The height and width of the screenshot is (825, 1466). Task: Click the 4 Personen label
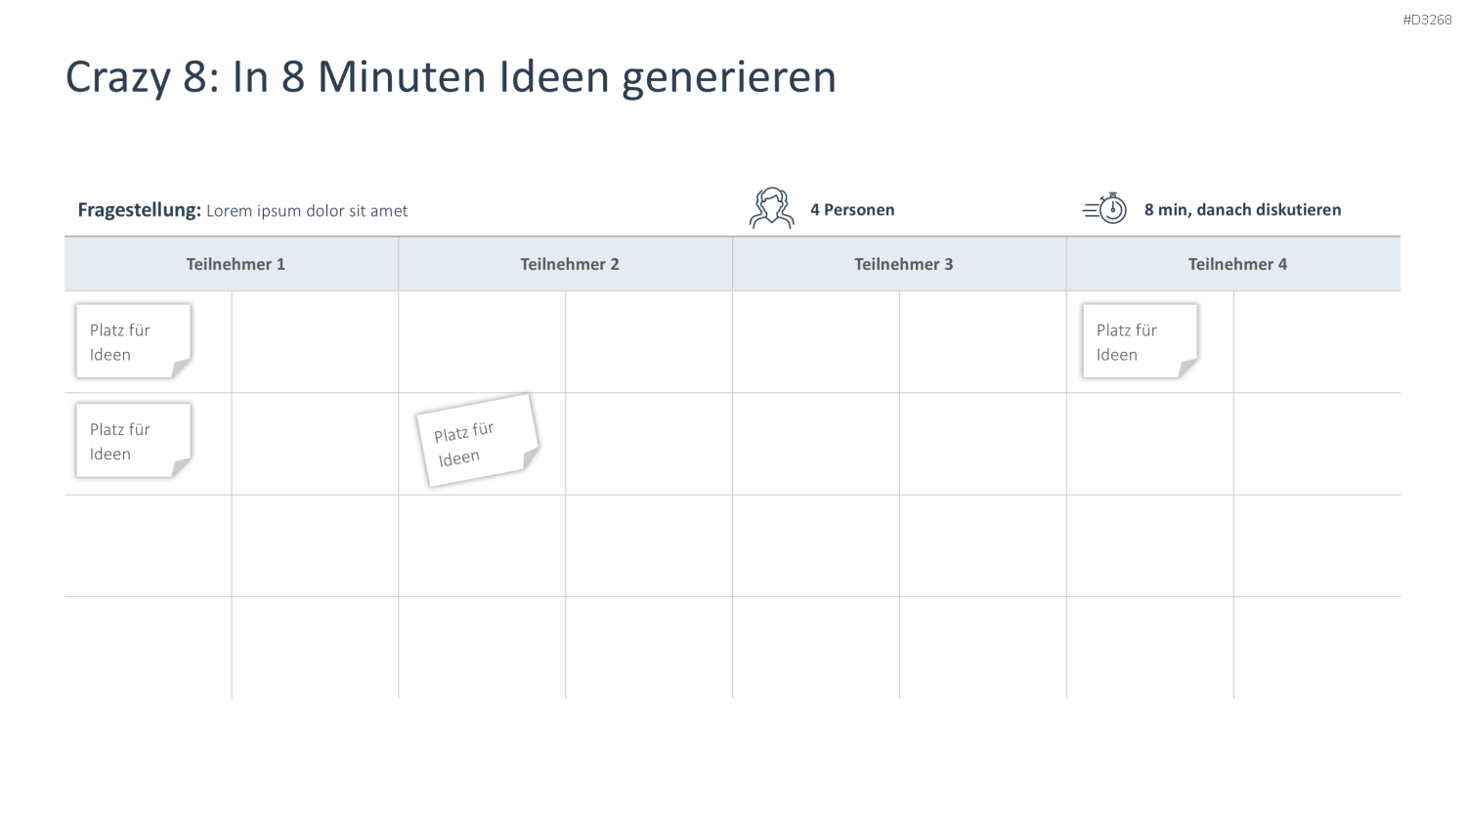[852, 209]
